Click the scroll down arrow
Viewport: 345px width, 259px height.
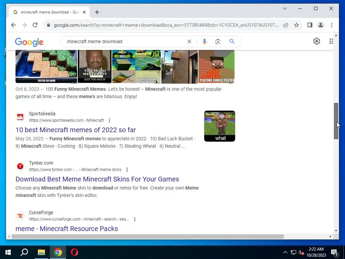tap(336, 231)
